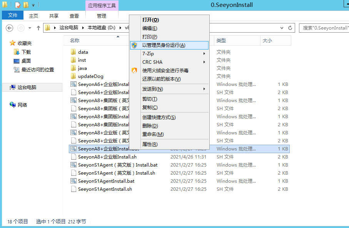Image resolution: width=349 pixels, height=228 pixels.
Task: Open the quick access toolbar customize dropdown
Action: [x=33, y=5]
